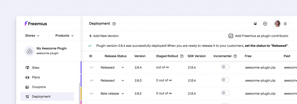Click the sidebar vertical scrollbar
297x104 pixels.
tap(79, 93)
